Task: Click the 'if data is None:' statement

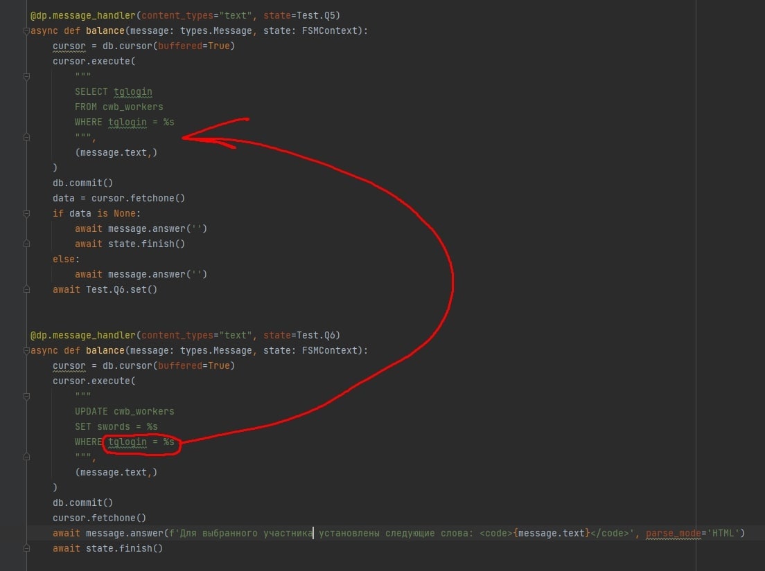Action: pyautogui.click(x=96, y=213)
